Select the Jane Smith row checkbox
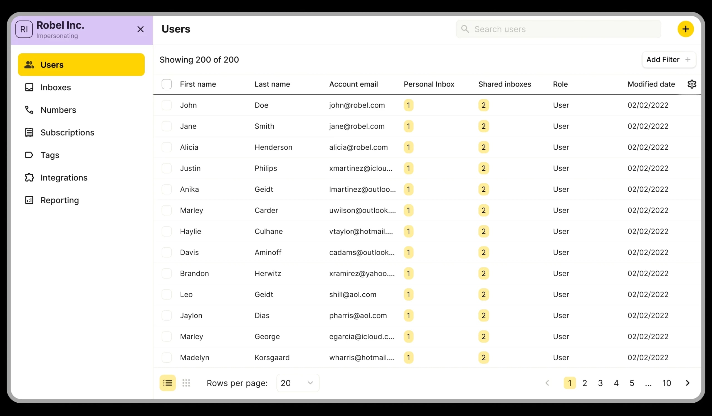Viewport: 712px width, 416px height. (167, 126)
